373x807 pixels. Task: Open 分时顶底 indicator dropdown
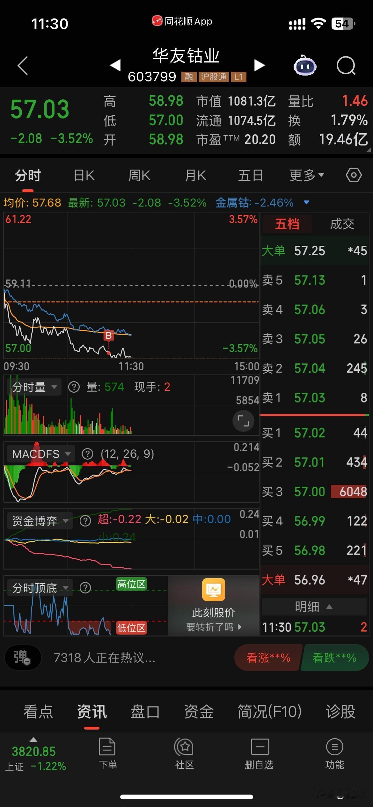[40, 587]
